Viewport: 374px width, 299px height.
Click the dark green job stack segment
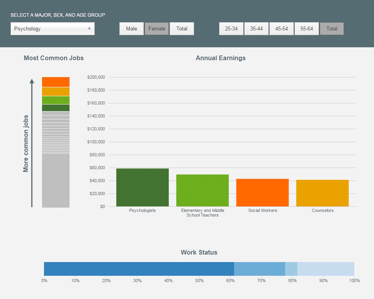pyautogui.click(x=56, y=108)
